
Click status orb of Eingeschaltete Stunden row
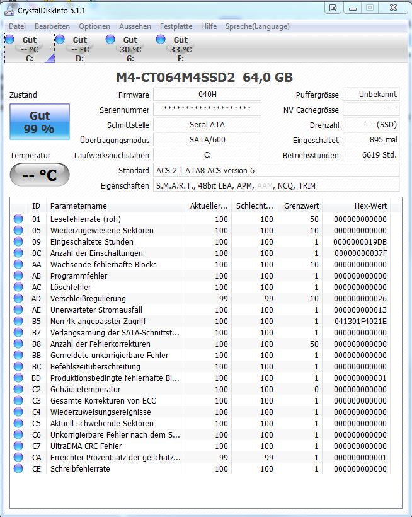pos(18,241)
